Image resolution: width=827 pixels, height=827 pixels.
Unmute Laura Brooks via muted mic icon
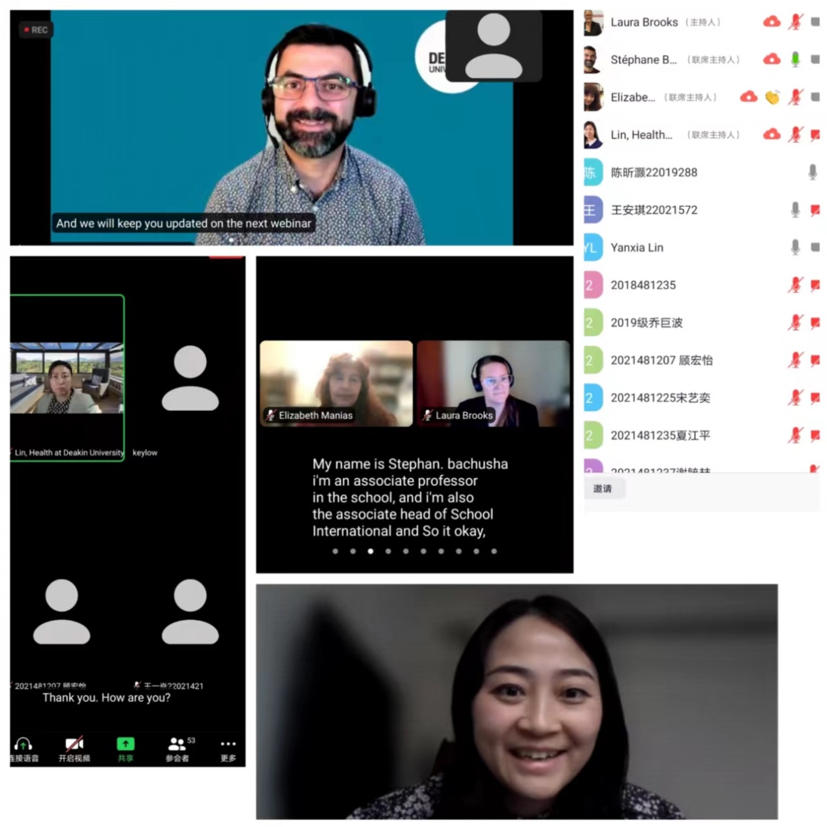(795, 22)
